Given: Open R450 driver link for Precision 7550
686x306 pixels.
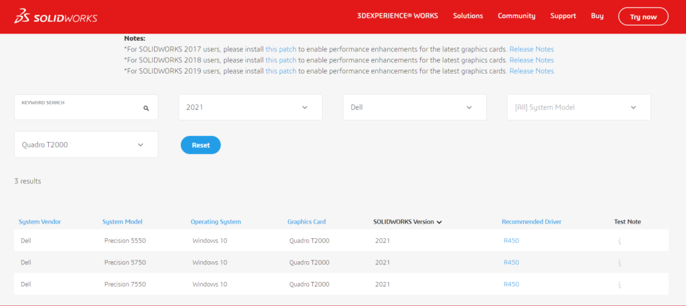Looking at the screenshot, I should pyautogui.click(x=511, y=284).
